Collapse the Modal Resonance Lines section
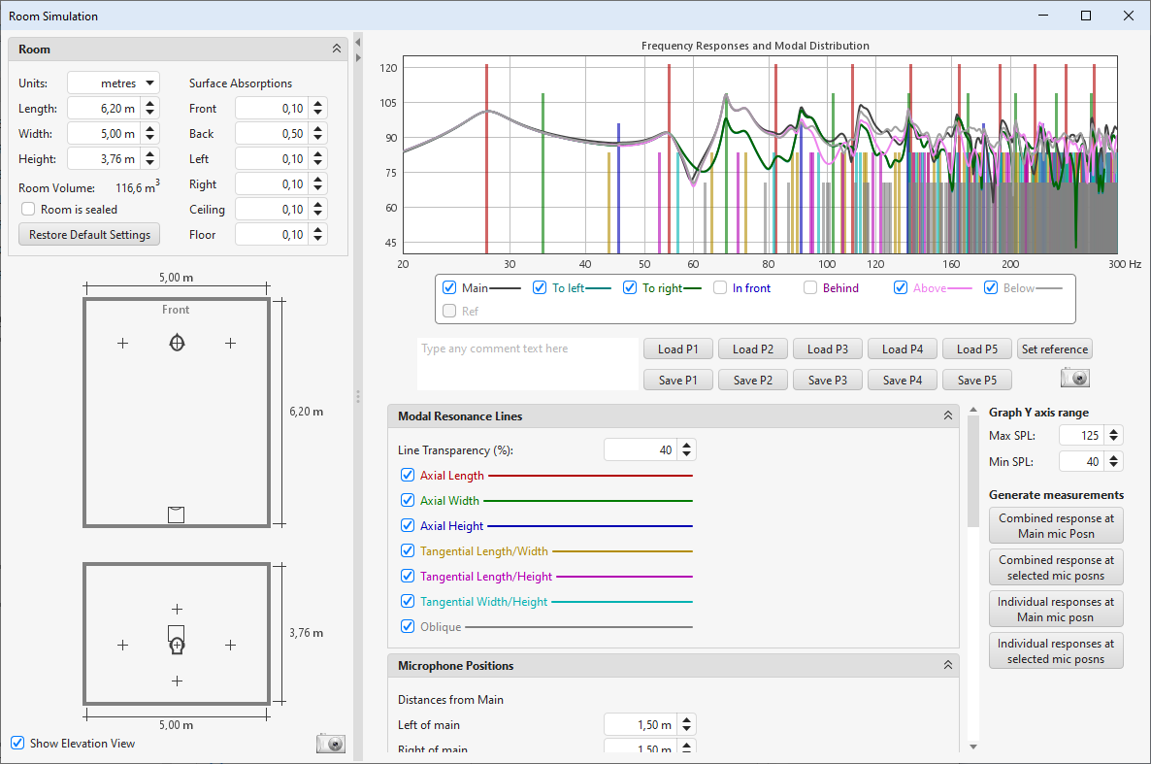Image resolution: width=1151 pixels, height=764 pixels. pyautogui.click(x=948, y=415)
